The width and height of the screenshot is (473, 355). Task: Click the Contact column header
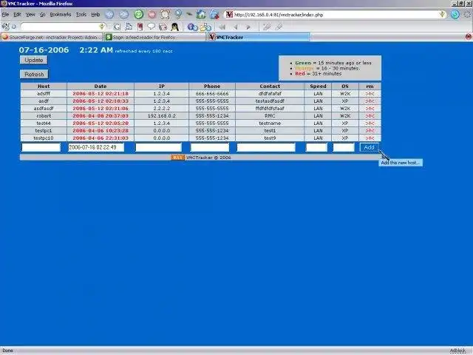[270, 86]
